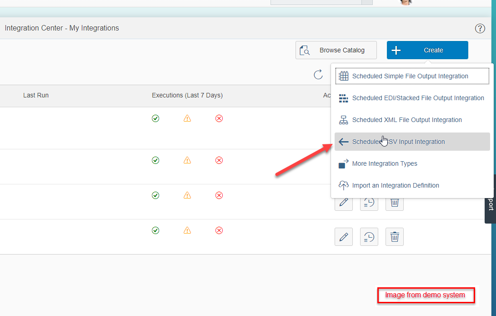Select Scheduled Simple File Output Integration
Image resolution: width=496 pixels, height=316 pixels.
412,76
